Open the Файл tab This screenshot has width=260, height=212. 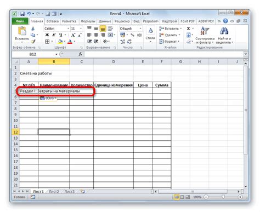[20, 21]
